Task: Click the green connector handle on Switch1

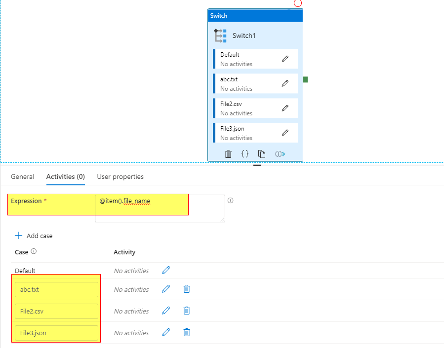Action: pyautogui.click(x=304, y=78)
